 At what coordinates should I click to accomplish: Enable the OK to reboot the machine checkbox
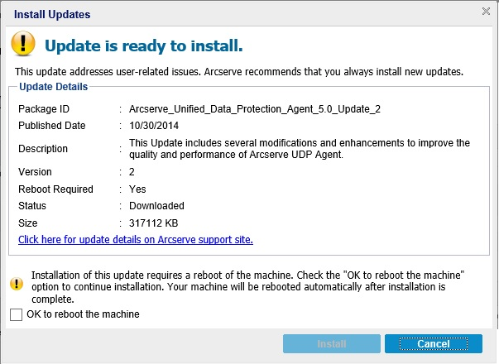pos(16,314)
